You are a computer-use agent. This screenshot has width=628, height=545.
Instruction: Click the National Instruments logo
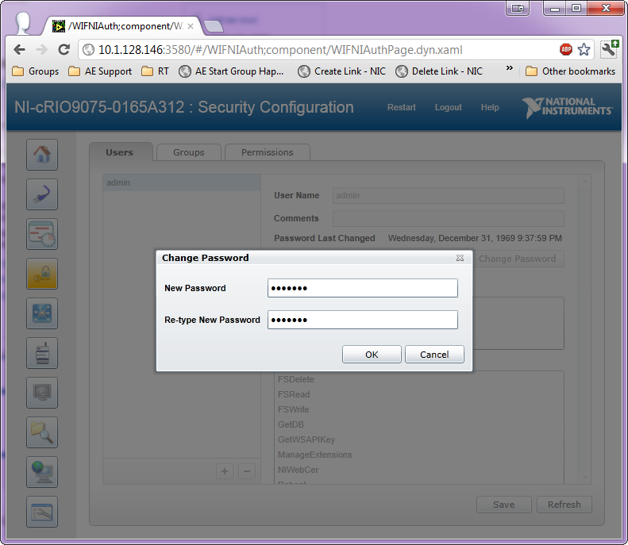[567, 107]
